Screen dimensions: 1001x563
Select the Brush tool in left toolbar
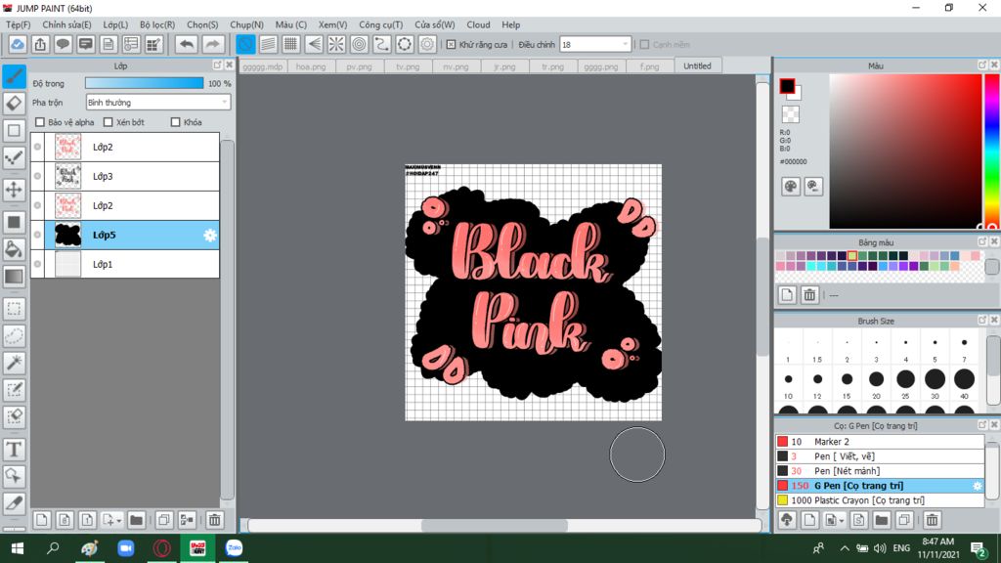[14, 76]
